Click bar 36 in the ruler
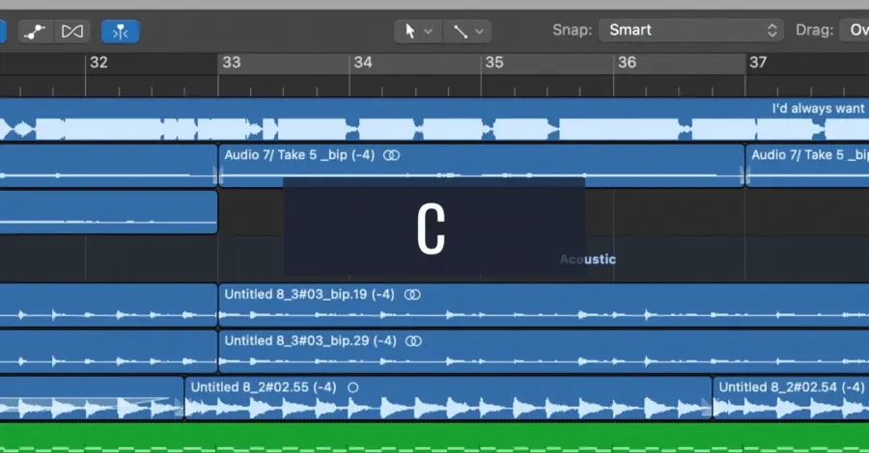The height and width of the screenshot is (453, 869). [x=627, y=63]
